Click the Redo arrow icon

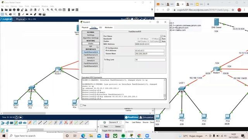click(x=43, y=10)
